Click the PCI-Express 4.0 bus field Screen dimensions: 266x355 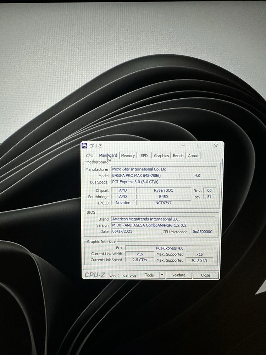coord(170,248)
